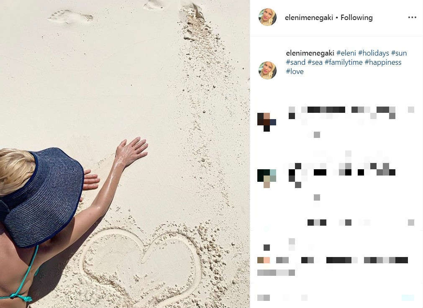Open the second commenter's pixelated avatar

(267, 178)
